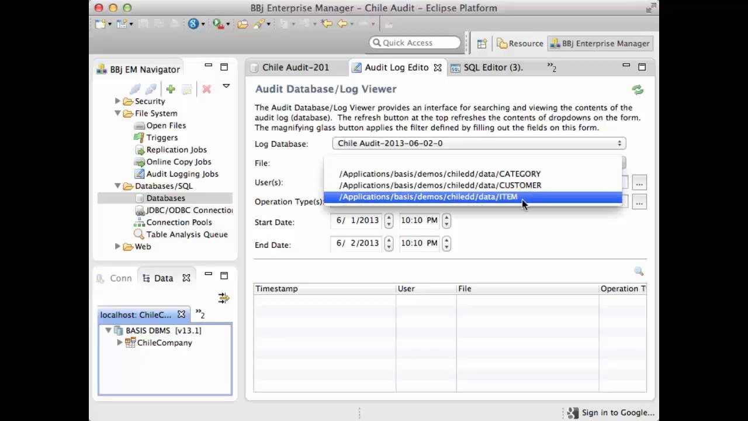Switch to BBj Enterprise Manager perspective
This screenshot has width=748, height=421.
point(599,43)
